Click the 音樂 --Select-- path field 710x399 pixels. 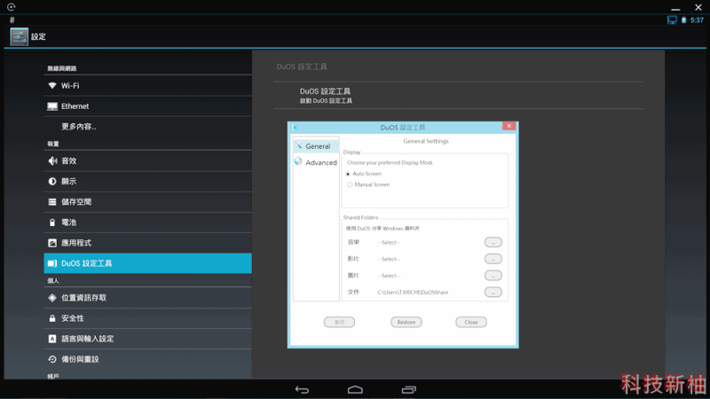pyautogui.click(x=389, y=242)
